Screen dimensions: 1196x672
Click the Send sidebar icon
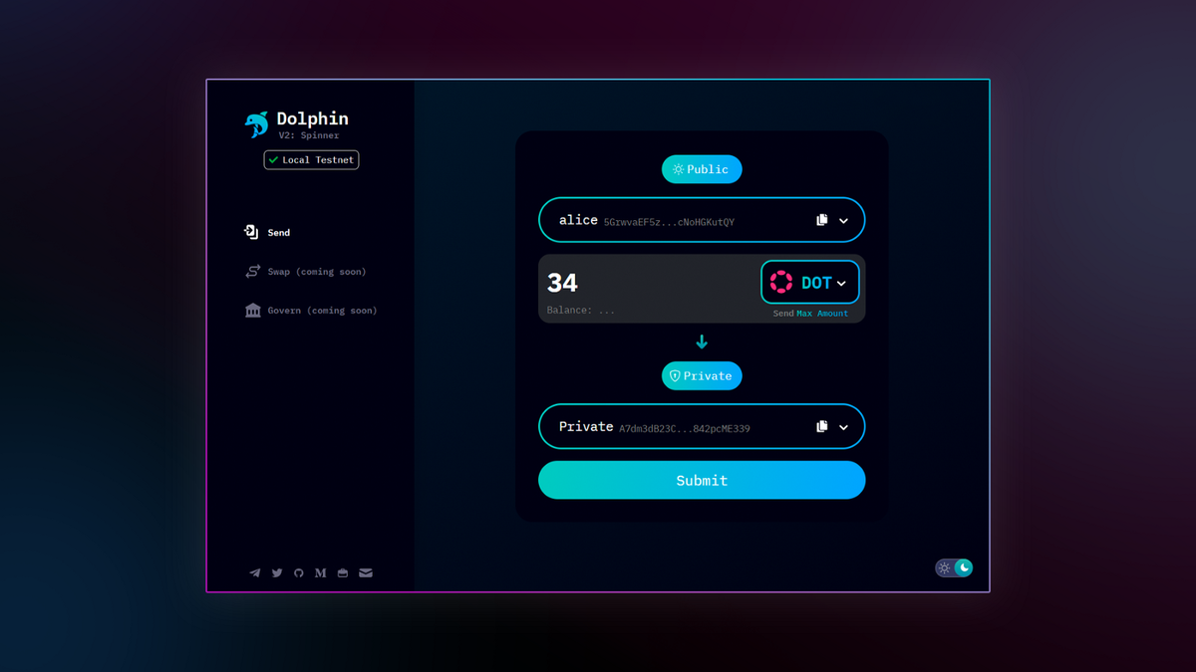coord(252,231)
